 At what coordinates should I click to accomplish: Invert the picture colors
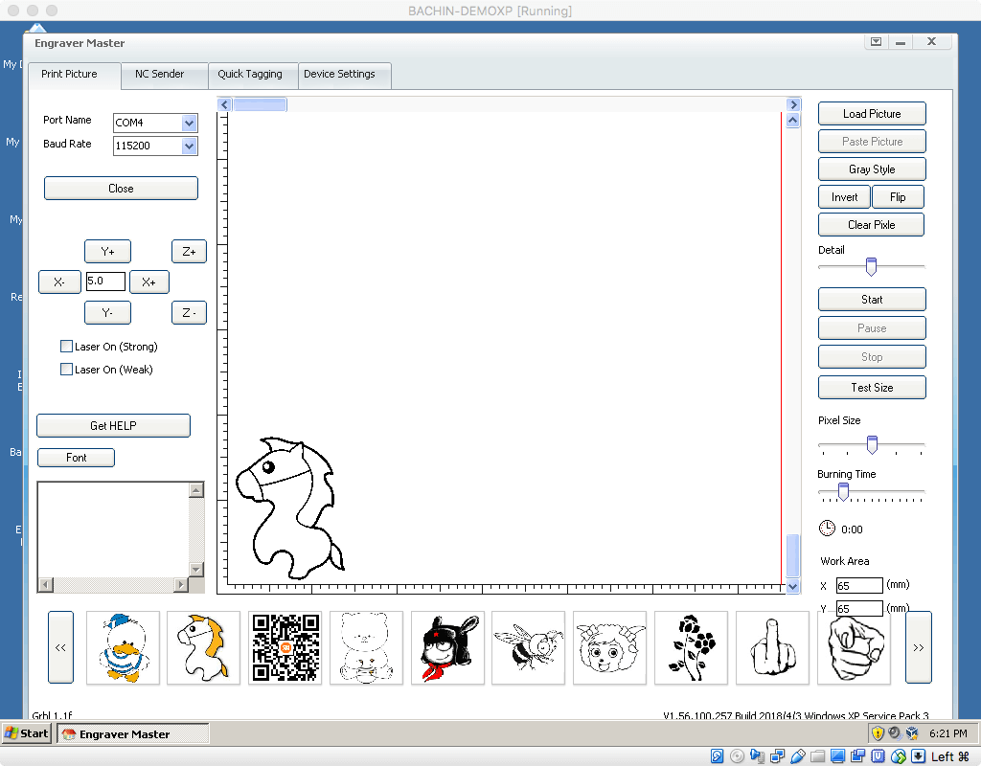tap(844, 197)
